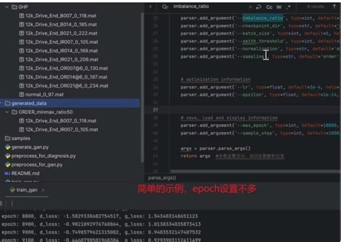Click highlighted '--imbalance_ratio' match in code
This screenshot has height=242, width=341.
point(262,18)
